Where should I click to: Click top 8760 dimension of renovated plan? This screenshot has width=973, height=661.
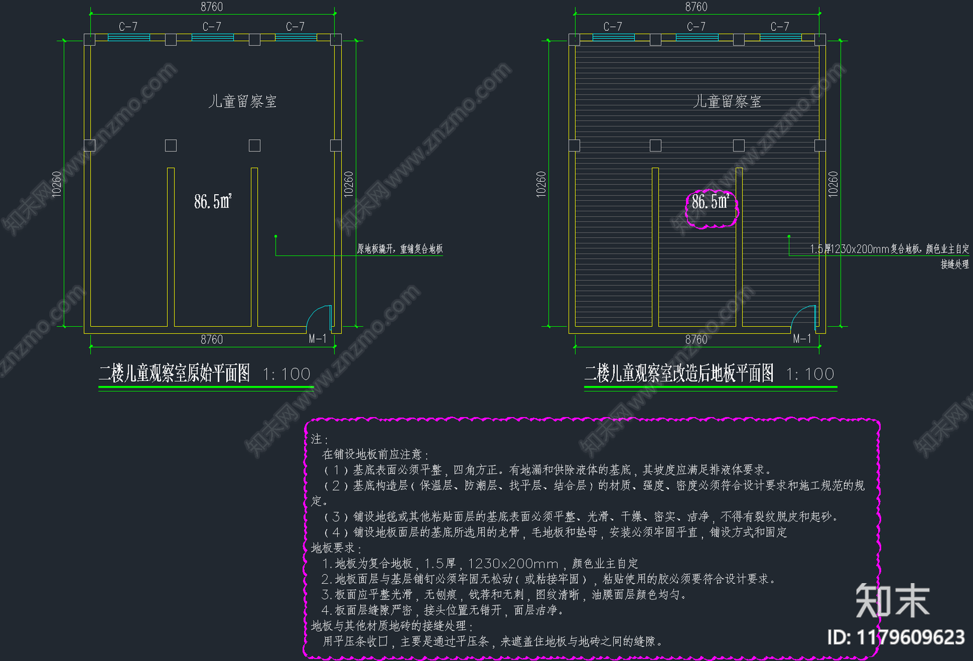click(x=696, y=7)
